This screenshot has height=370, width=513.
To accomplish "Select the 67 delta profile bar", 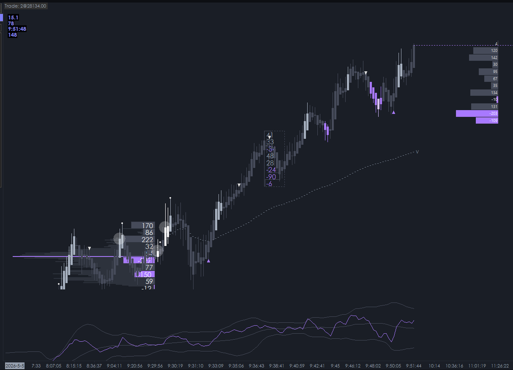I will (x=491, y=79).
